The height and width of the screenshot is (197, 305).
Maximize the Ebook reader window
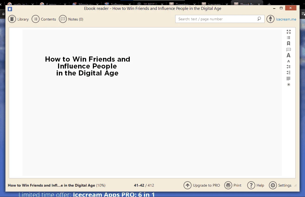coord(281,8)
